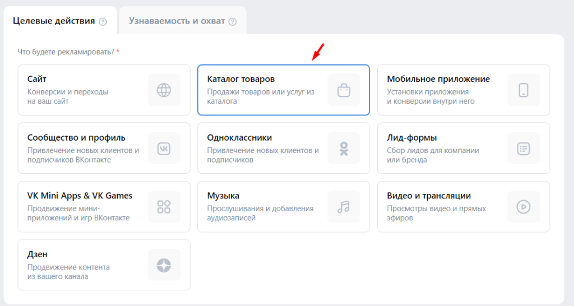Choose the Лид-формы title
Image resolution: width=574 pixels, height=306 pixels.
point(412,138)
